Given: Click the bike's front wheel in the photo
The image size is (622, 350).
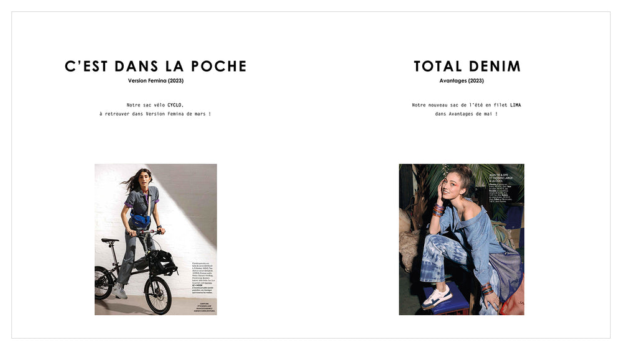Looking at the screenshot, I should 158,295.
